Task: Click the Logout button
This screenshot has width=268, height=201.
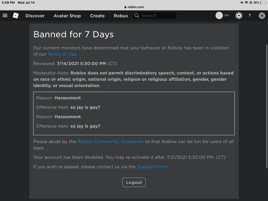Action: pyautogui.click(x=134, y=183)
